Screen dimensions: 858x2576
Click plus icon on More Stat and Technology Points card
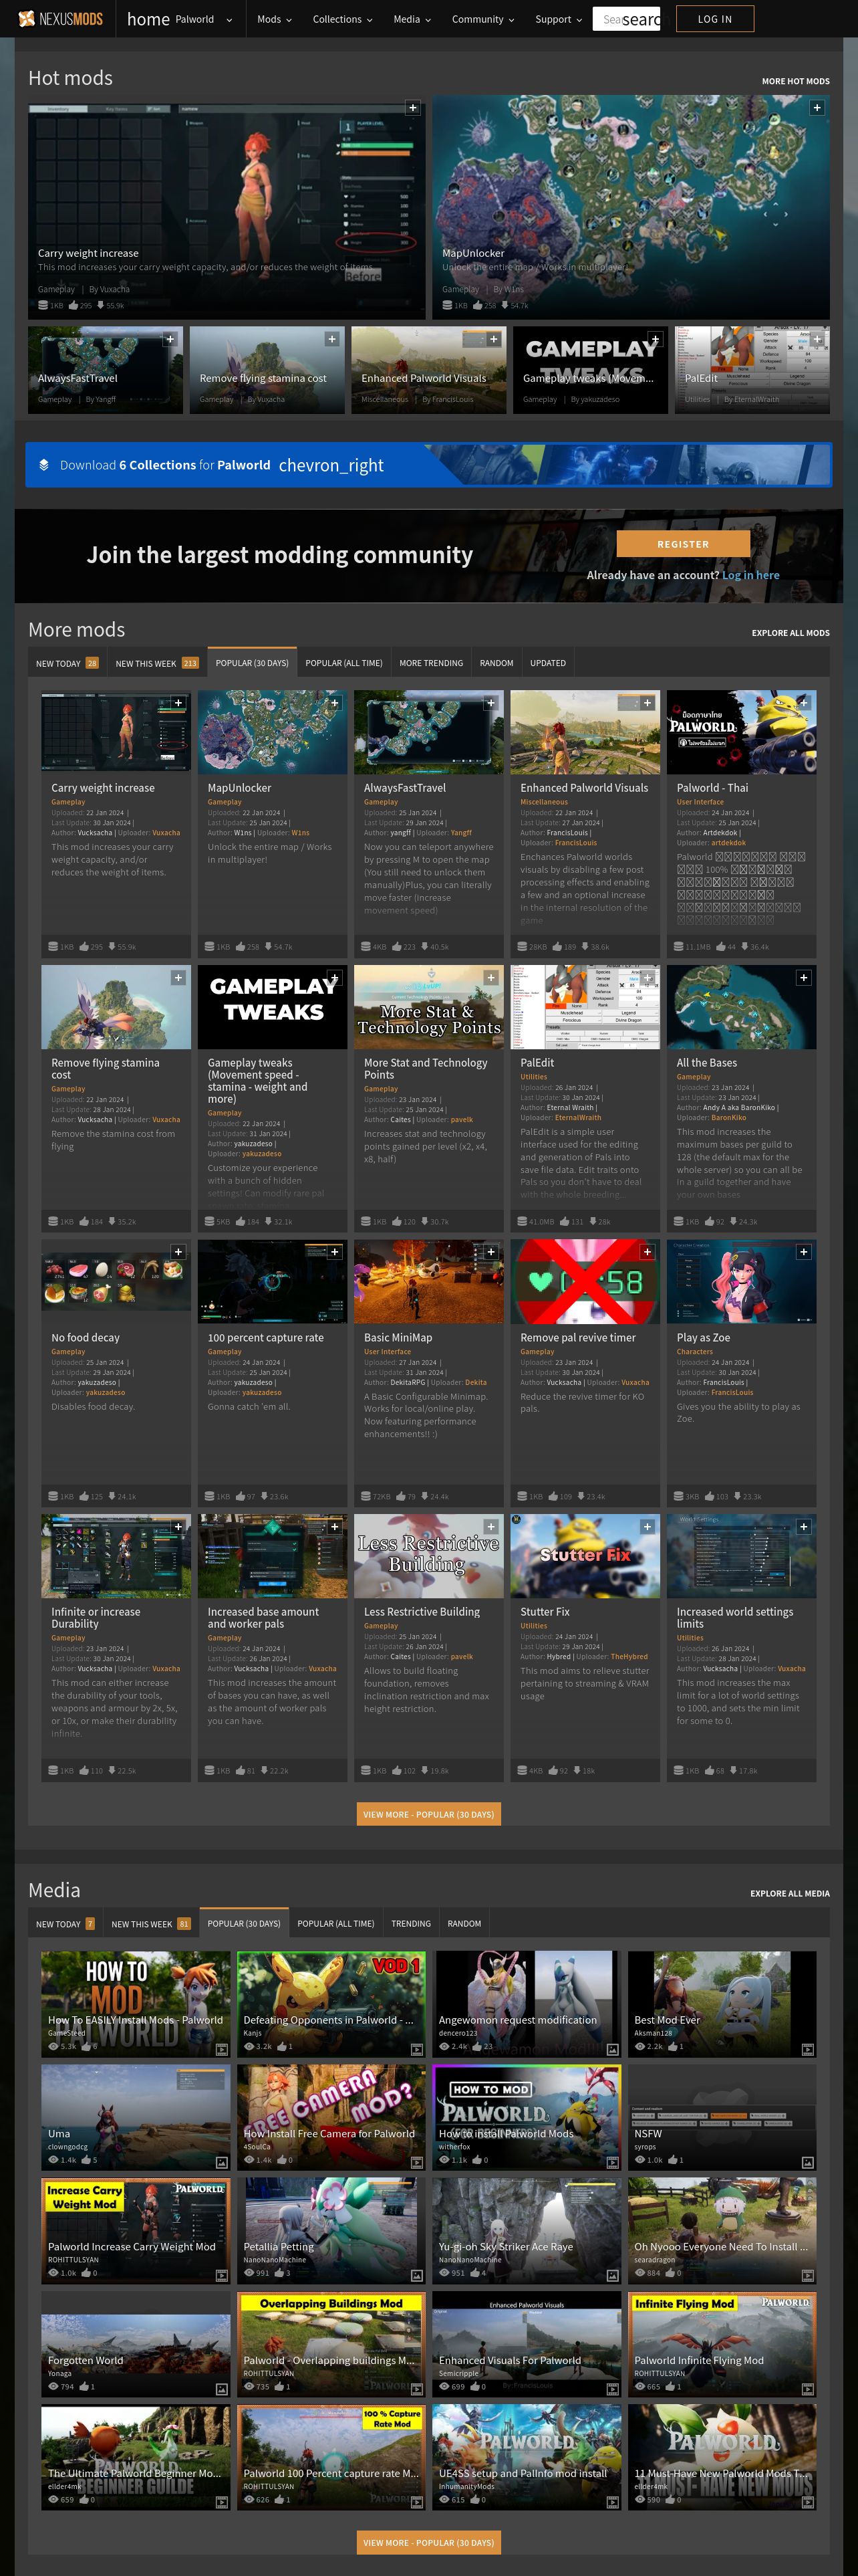(x=490, y=978)
